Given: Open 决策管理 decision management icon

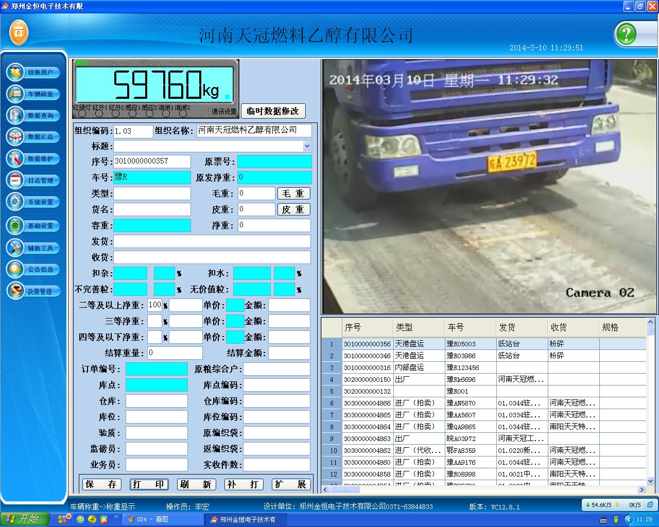Looking at the screenshot, I should click(x=15, y=291).
